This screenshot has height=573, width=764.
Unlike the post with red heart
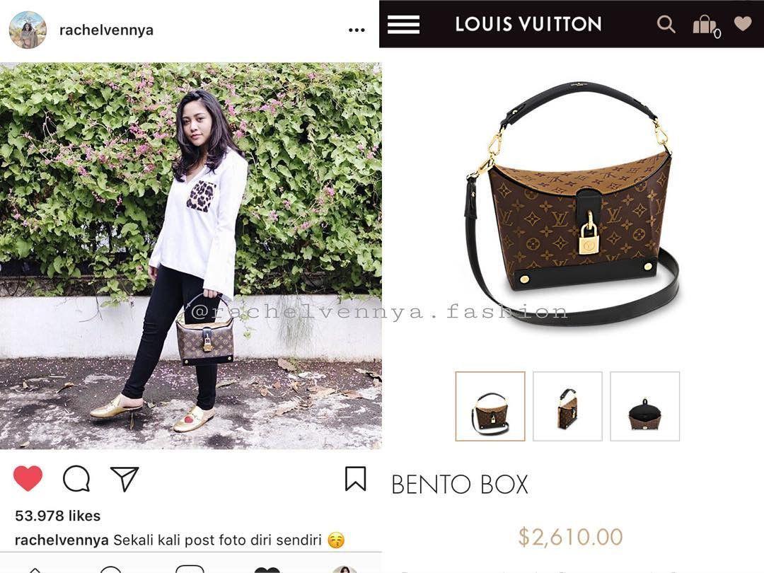click(x=28, y=478)
